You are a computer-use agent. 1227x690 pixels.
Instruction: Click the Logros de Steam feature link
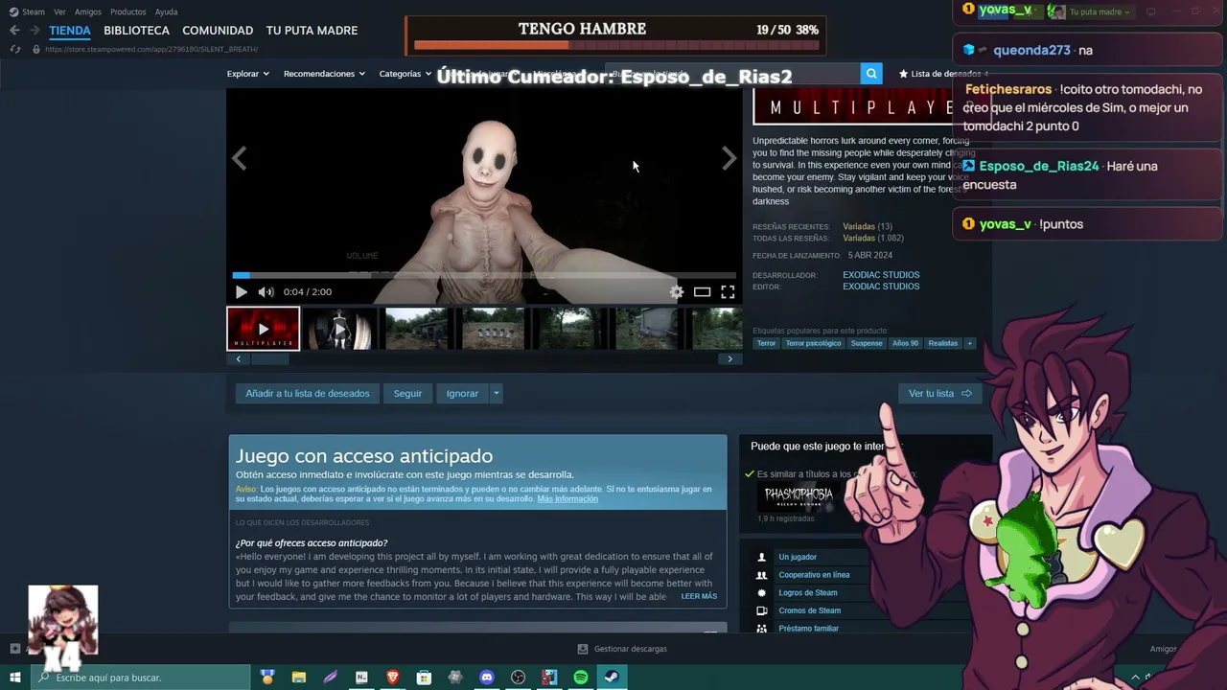(x=808, y=592)
